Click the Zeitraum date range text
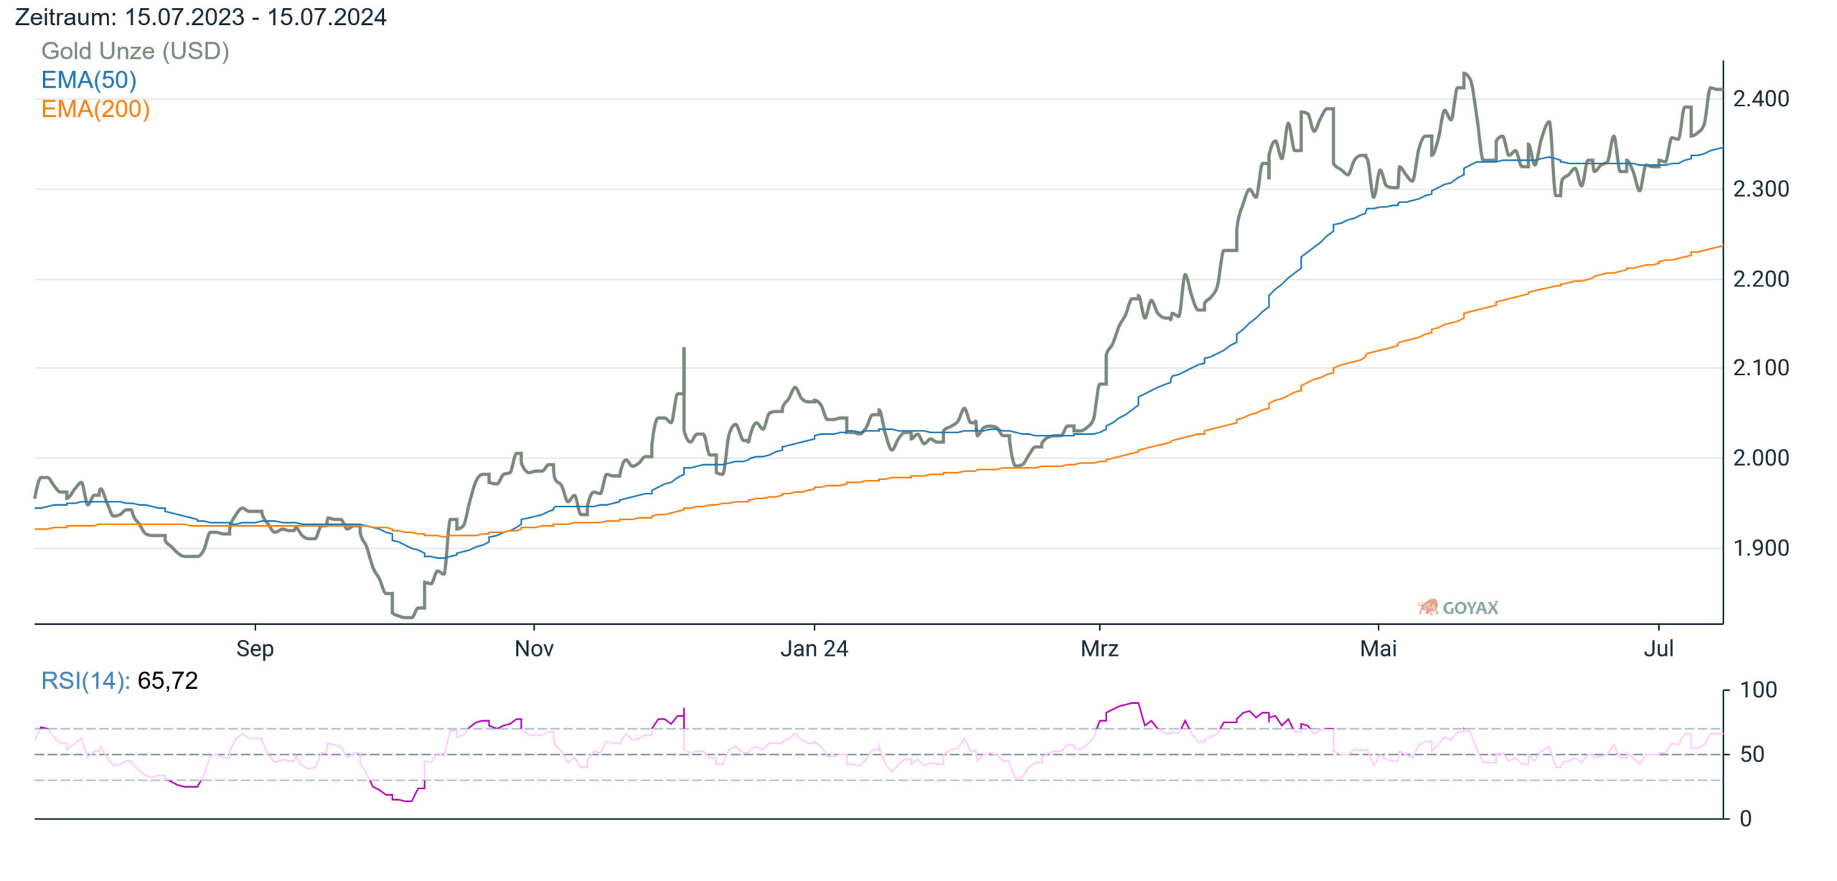 click(200, 17)
